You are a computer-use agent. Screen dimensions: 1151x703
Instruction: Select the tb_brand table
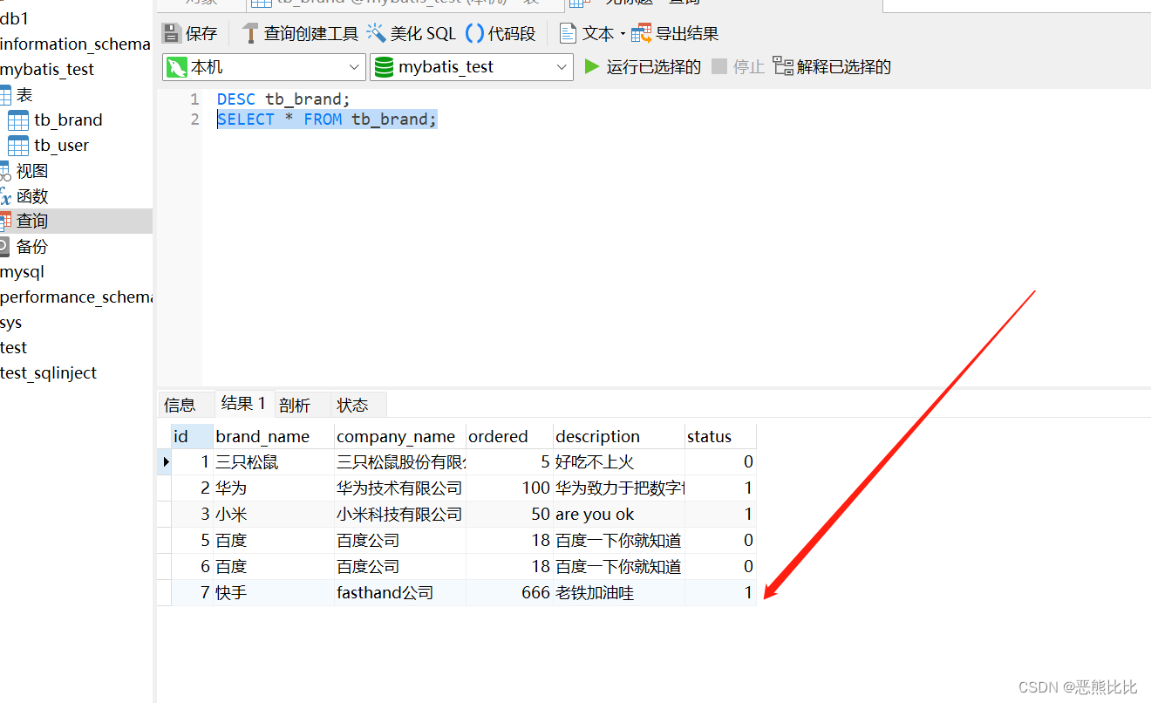click(68, 119)
